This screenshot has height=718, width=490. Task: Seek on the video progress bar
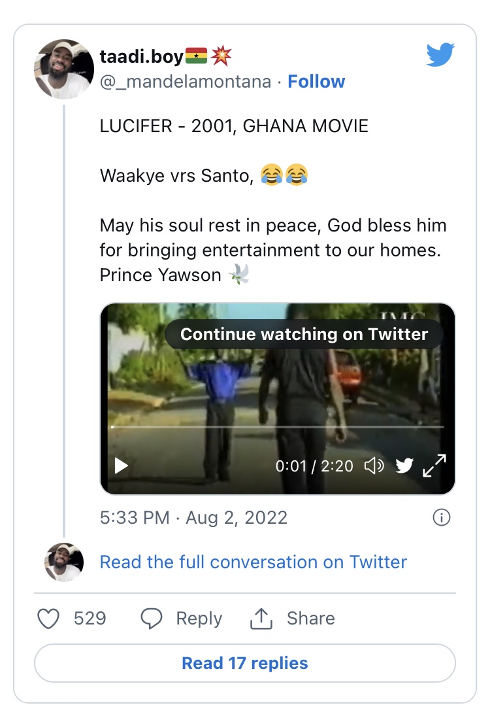[278, 427]
